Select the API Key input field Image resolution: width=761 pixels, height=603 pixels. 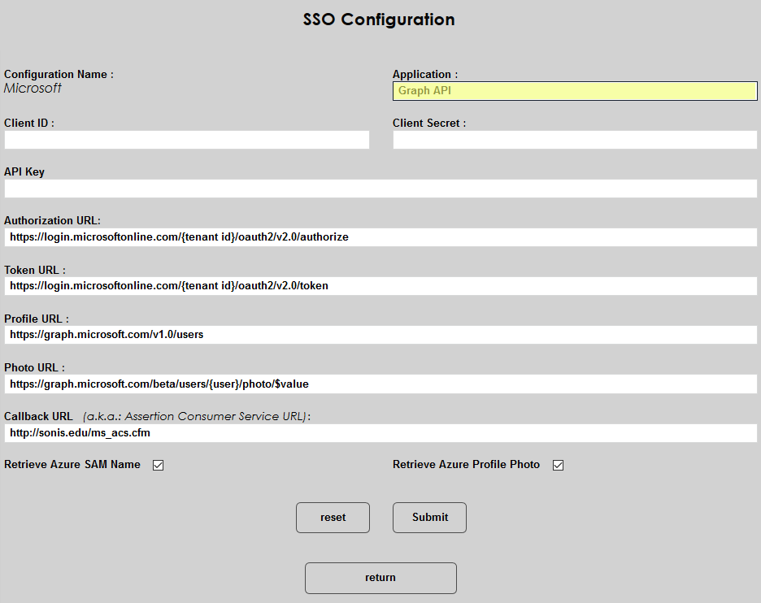click(380, 189)
